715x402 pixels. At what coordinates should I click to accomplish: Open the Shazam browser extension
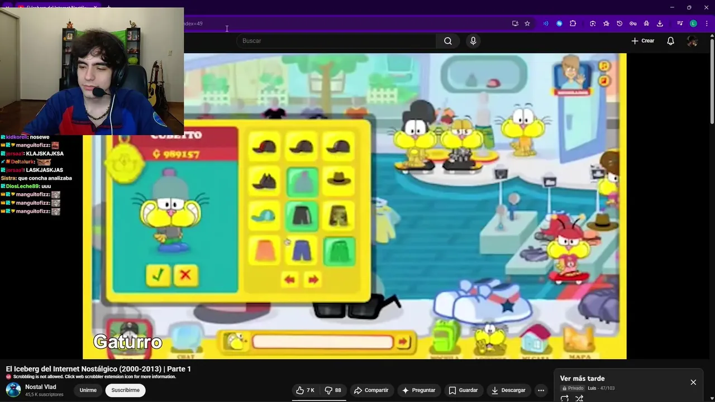tap(559, 23)
